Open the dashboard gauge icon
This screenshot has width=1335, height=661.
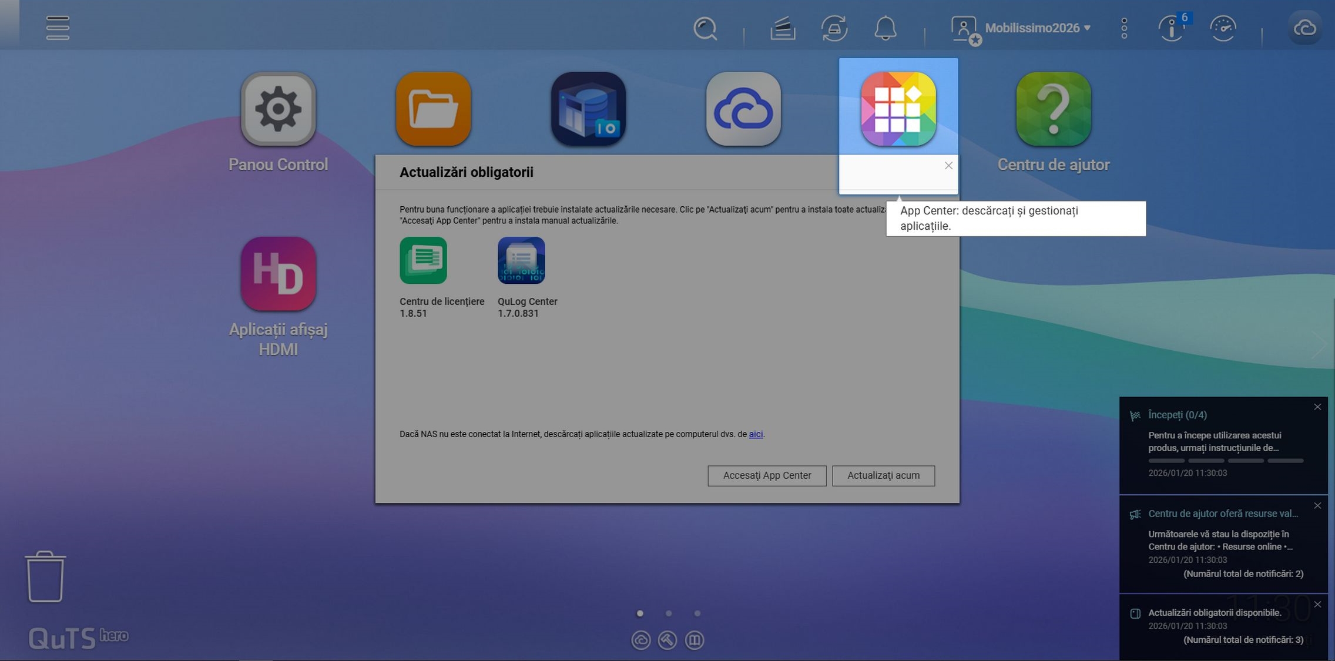1223,28
